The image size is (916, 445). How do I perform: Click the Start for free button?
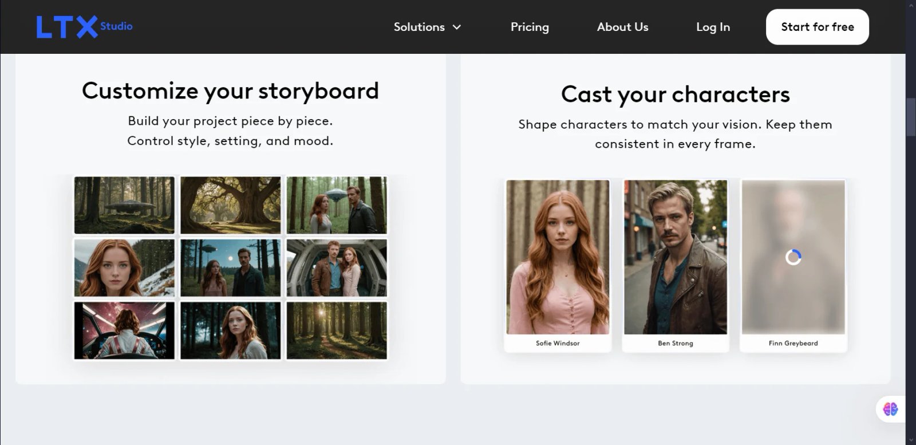tap(817, 27)
